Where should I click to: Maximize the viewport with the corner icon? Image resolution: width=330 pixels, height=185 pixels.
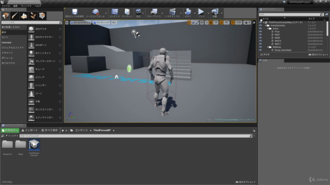click(254, 23)
